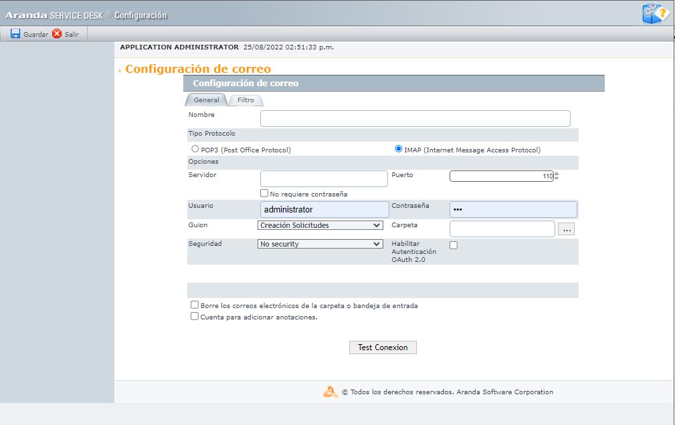Check Borre los correos electrónicos option
This screenshot has width=675, height=425.
[195, 305]
